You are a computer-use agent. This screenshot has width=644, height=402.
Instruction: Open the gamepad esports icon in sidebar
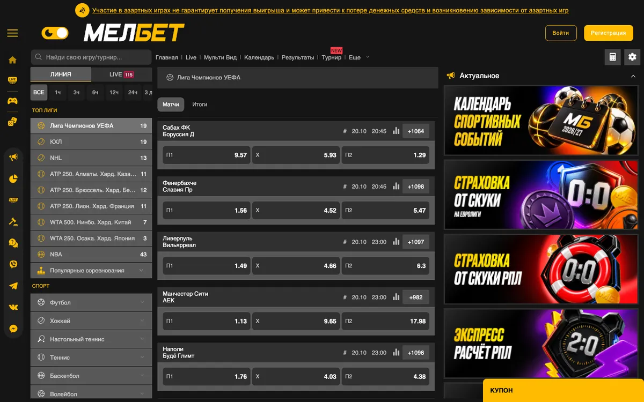[x=13, y=101]
